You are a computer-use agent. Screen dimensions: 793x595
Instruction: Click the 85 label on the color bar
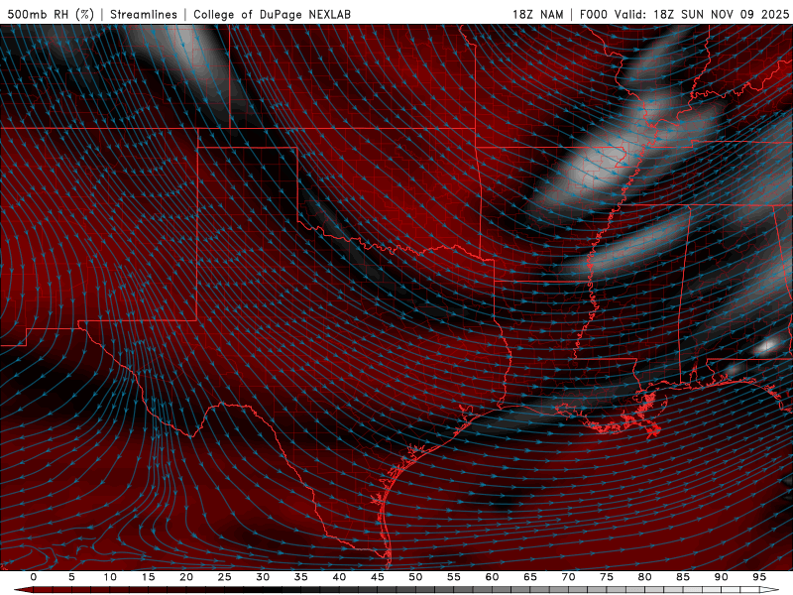[x=683, y=577]
